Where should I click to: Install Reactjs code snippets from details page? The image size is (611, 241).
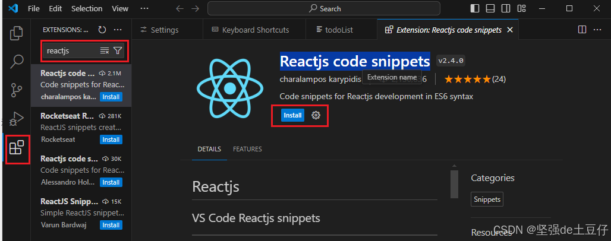(x=292, y=115)
